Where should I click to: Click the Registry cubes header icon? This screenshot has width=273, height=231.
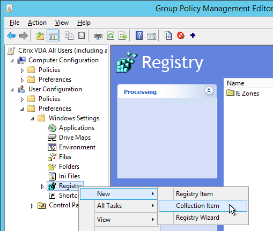[127, 62]
